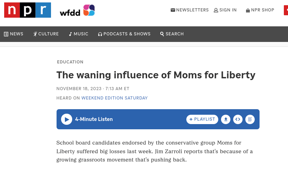Open the Search option
This screenshot has height=174, width=288.
(172, 34)
